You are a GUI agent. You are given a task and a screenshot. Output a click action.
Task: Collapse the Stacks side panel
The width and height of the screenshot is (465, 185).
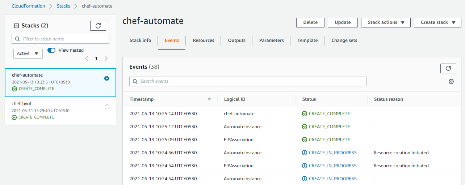[x=16, y=26]
